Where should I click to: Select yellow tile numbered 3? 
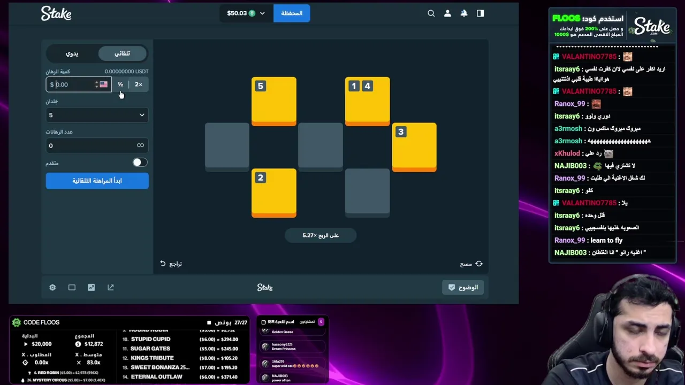[x=414, y=147]
